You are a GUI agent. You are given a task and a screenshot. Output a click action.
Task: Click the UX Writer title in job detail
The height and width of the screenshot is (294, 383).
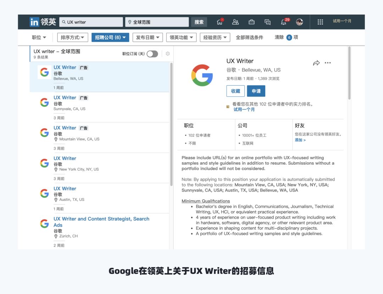[240, 61]
